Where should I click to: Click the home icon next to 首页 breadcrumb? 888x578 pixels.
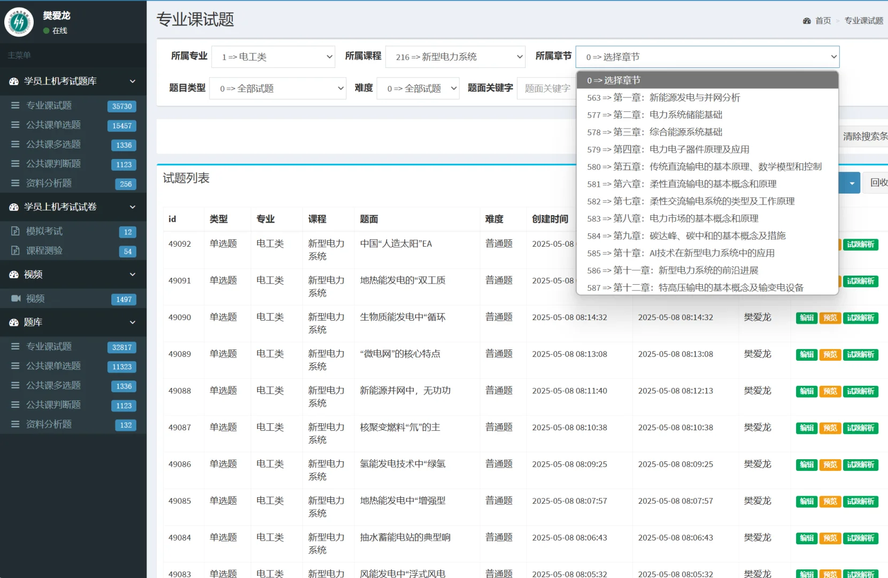(x=806, y=20)
